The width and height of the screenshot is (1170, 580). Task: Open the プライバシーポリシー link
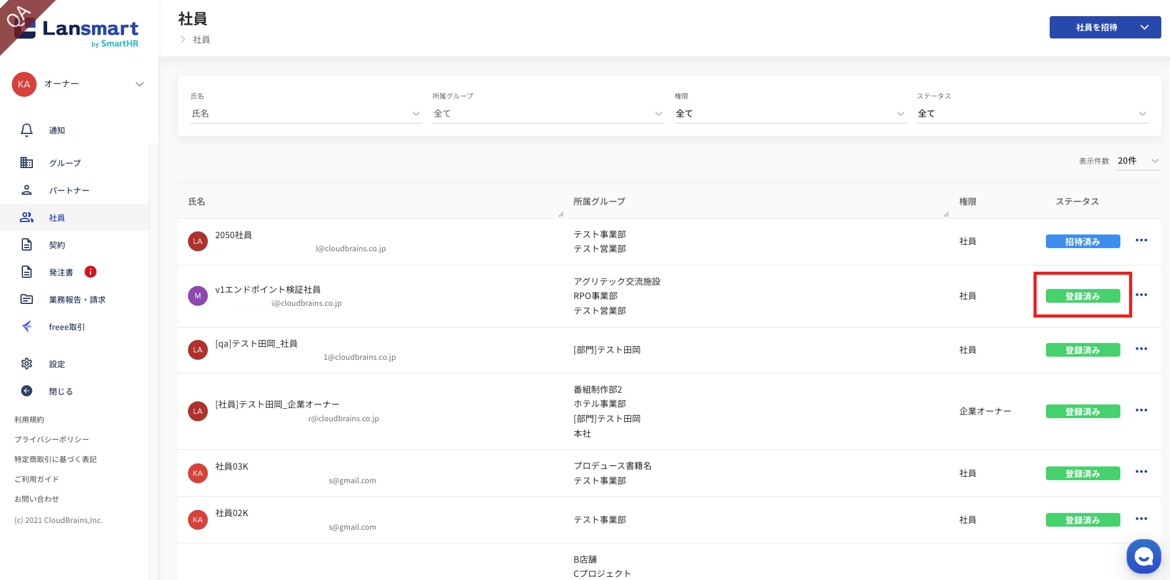click(51, 439)
